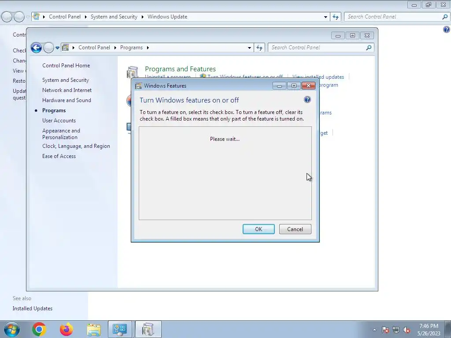Launch Firefox from taskbar
The image size is (451, 338).
pyautogui.click(x=67, y=329)
